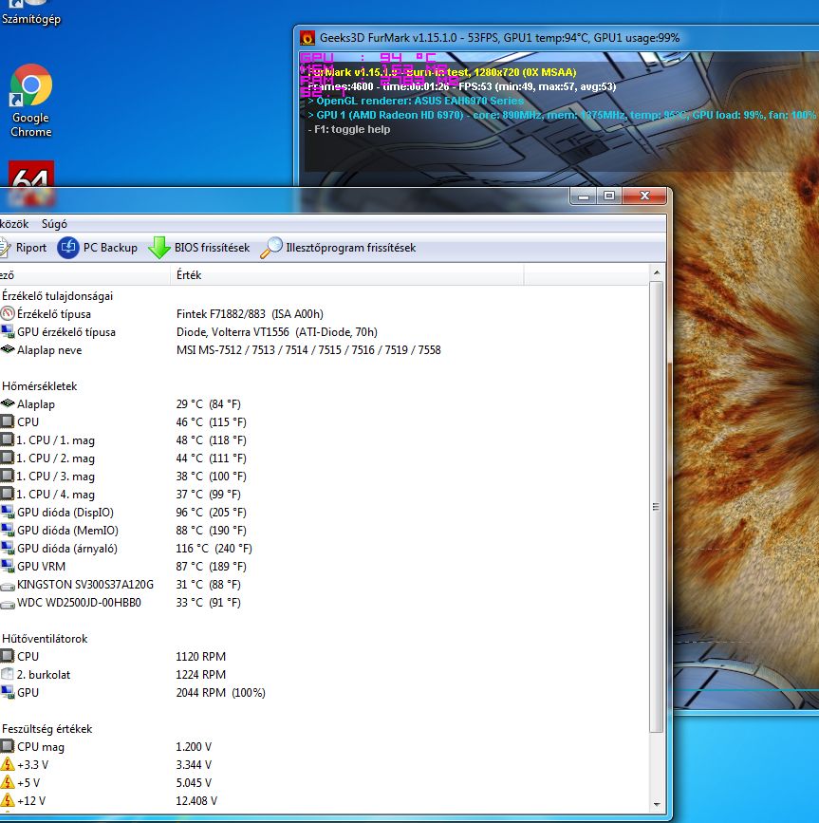Select the '1120 RPM' CPU fan value
The image size is (819, 823).
[x=201, y=657]
